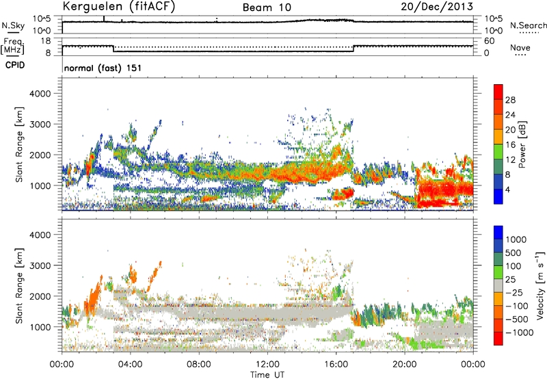
Task: Click 'Slant Range [km]' label of power panel
Action: [19, 144]
